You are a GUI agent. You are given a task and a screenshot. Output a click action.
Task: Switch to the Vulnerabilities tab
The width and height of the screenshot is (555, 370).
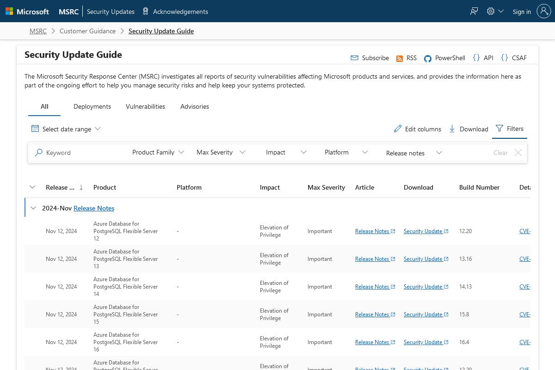click(145, 106)
